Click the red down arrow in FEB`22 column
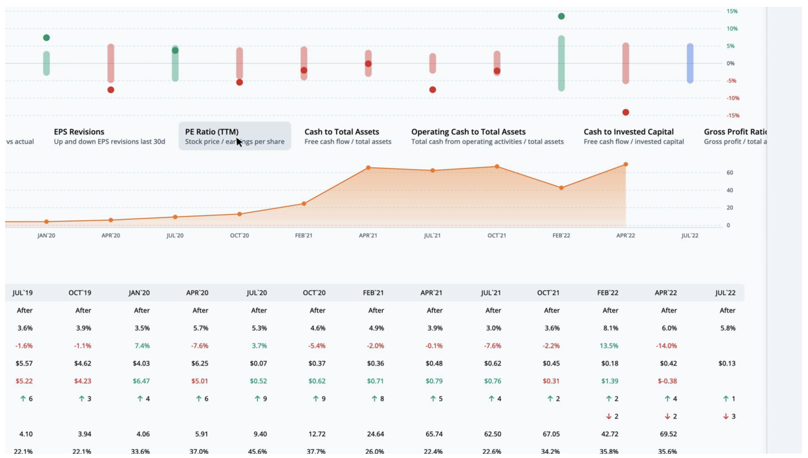 pyautogui.click(x=609, y=416)
